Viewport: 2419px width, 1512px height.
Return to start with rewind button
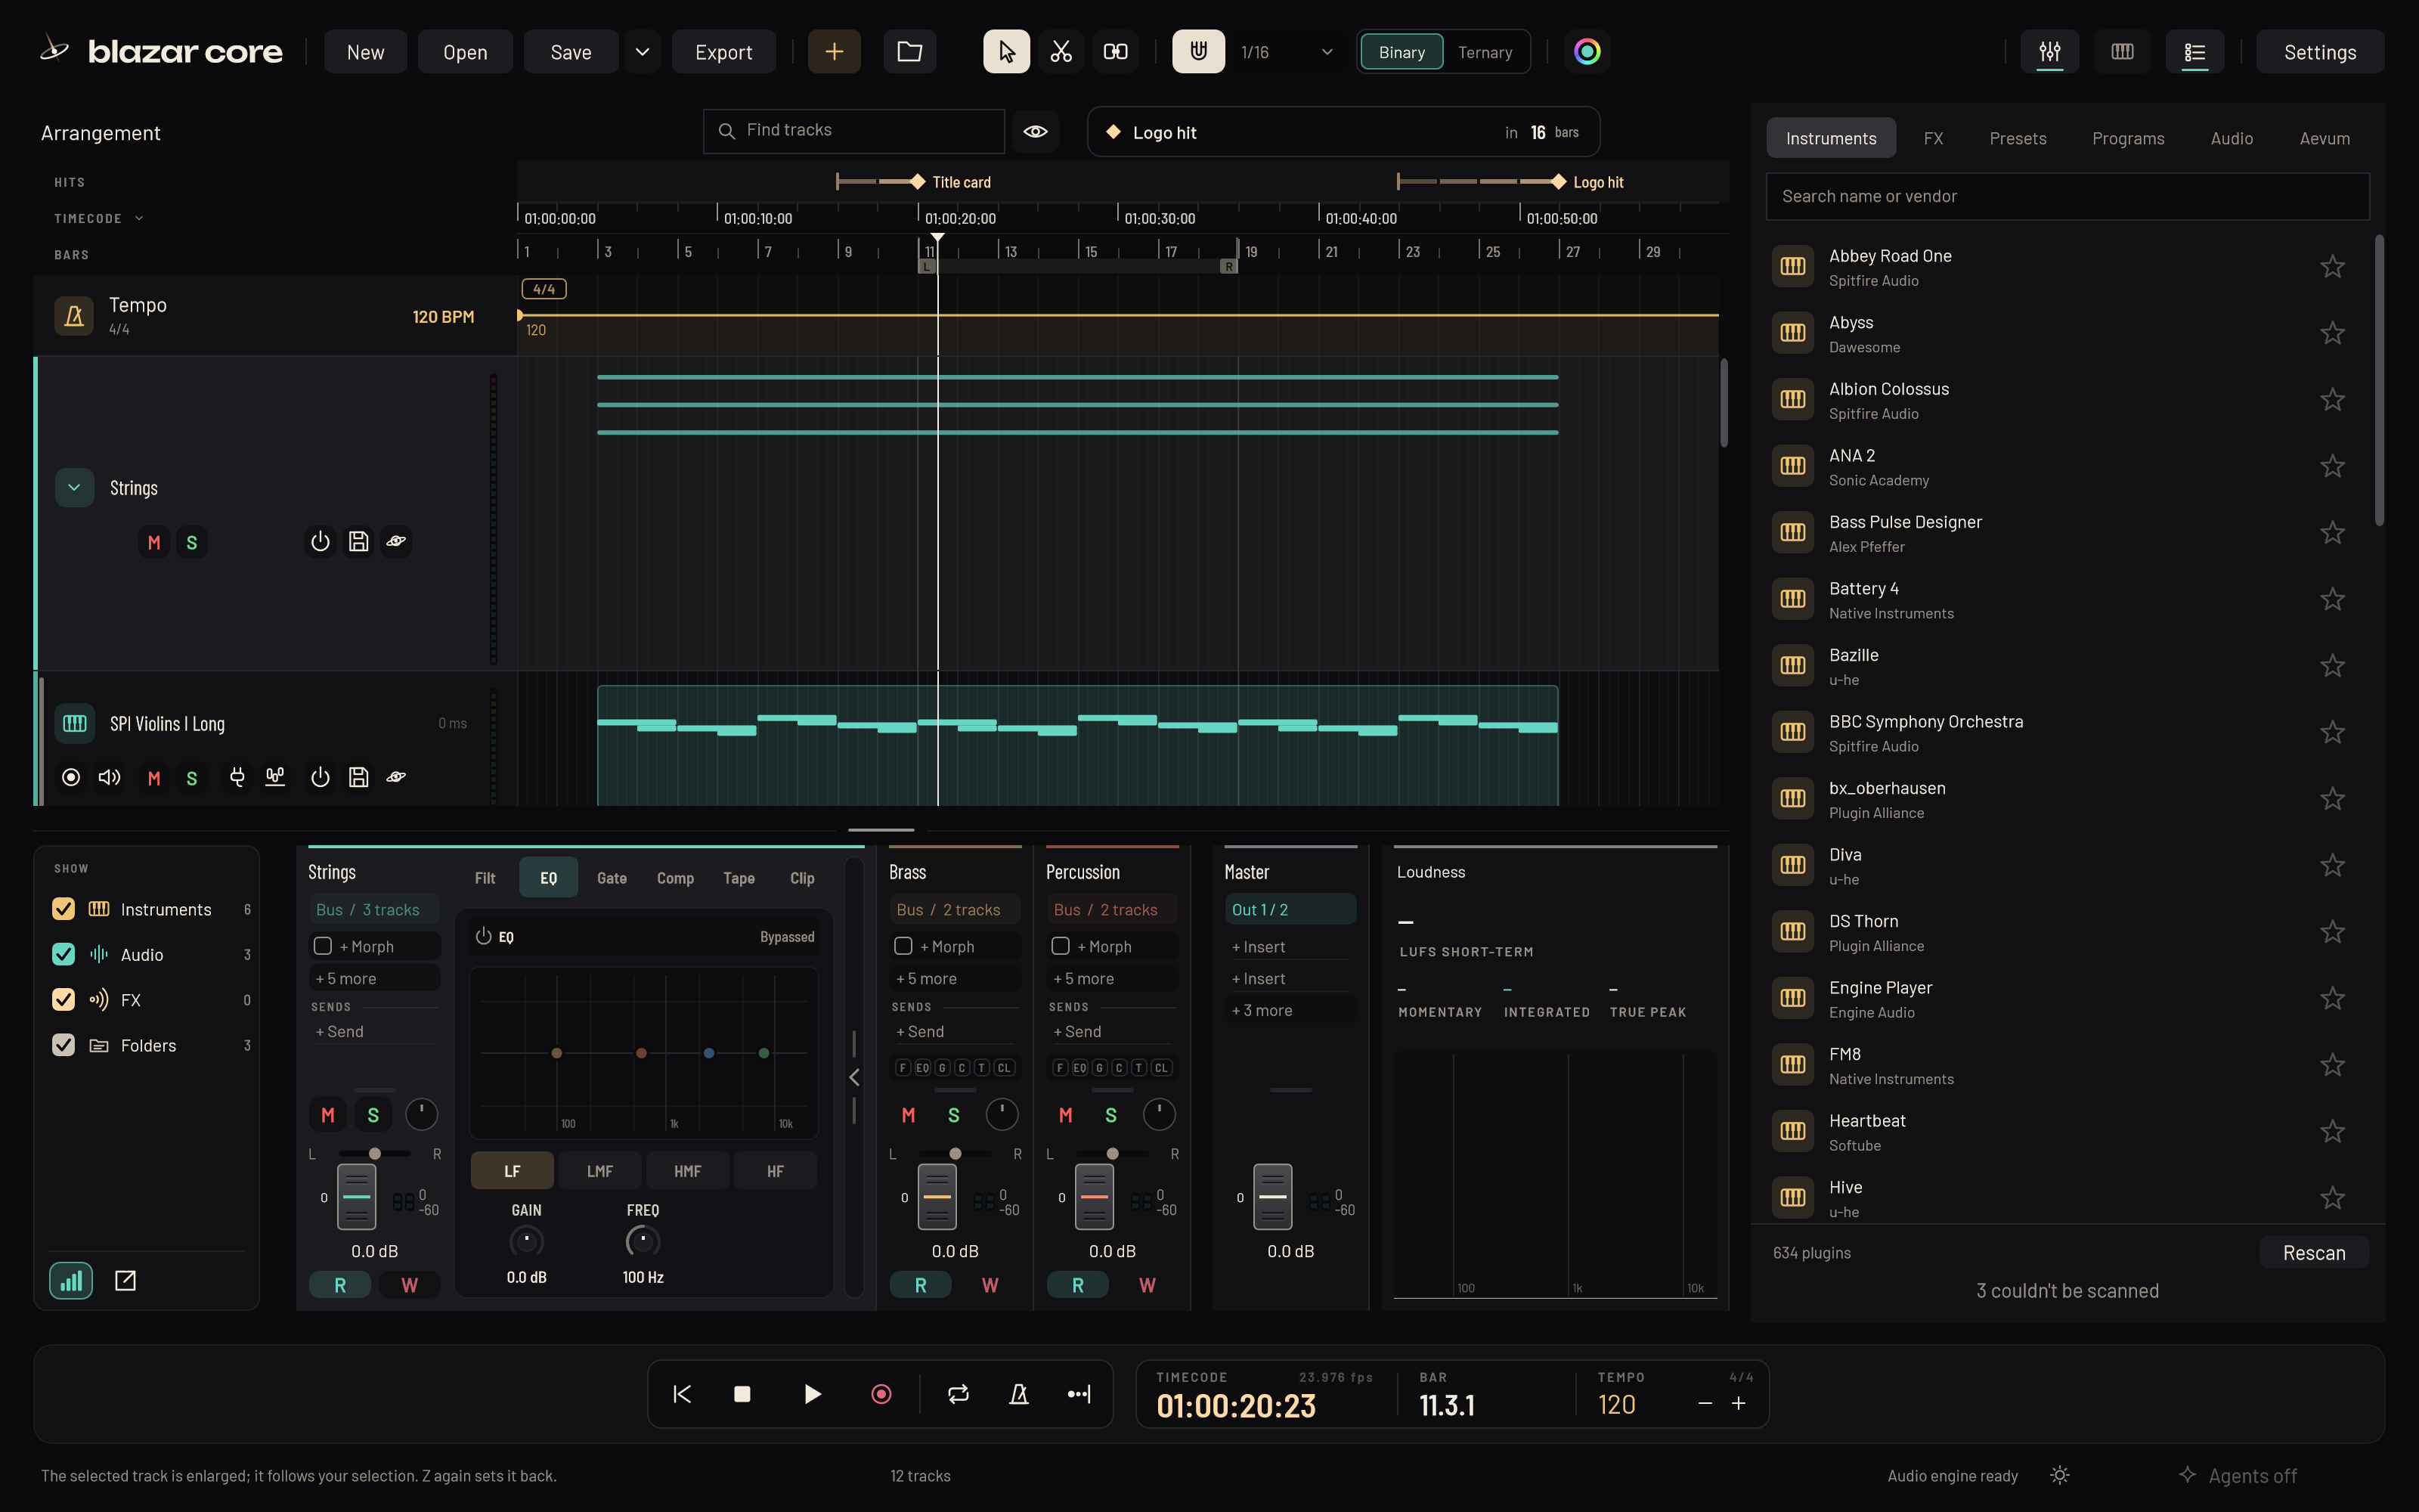682,1394
